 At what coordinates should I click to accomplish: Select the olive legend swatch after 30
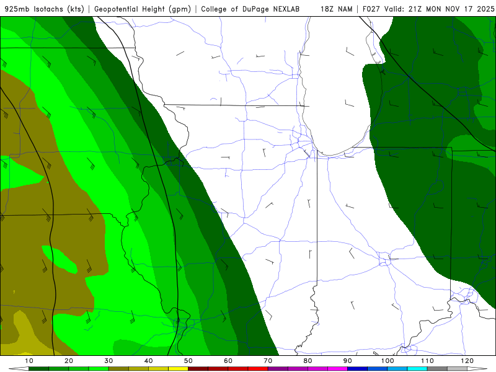(118, 369)
